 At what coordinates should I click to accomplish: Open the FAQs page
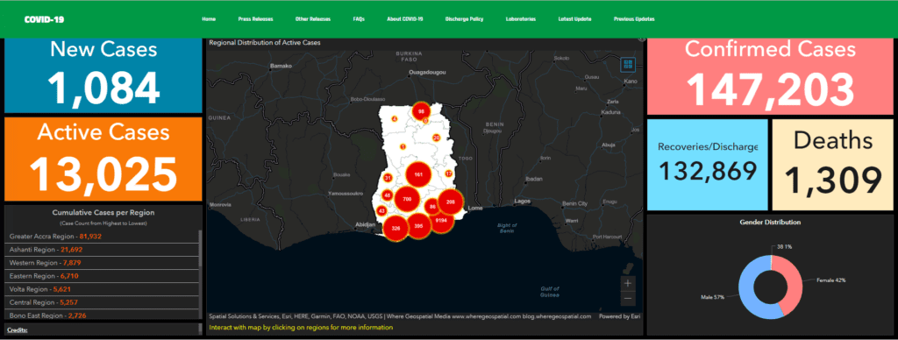[359, 19]
